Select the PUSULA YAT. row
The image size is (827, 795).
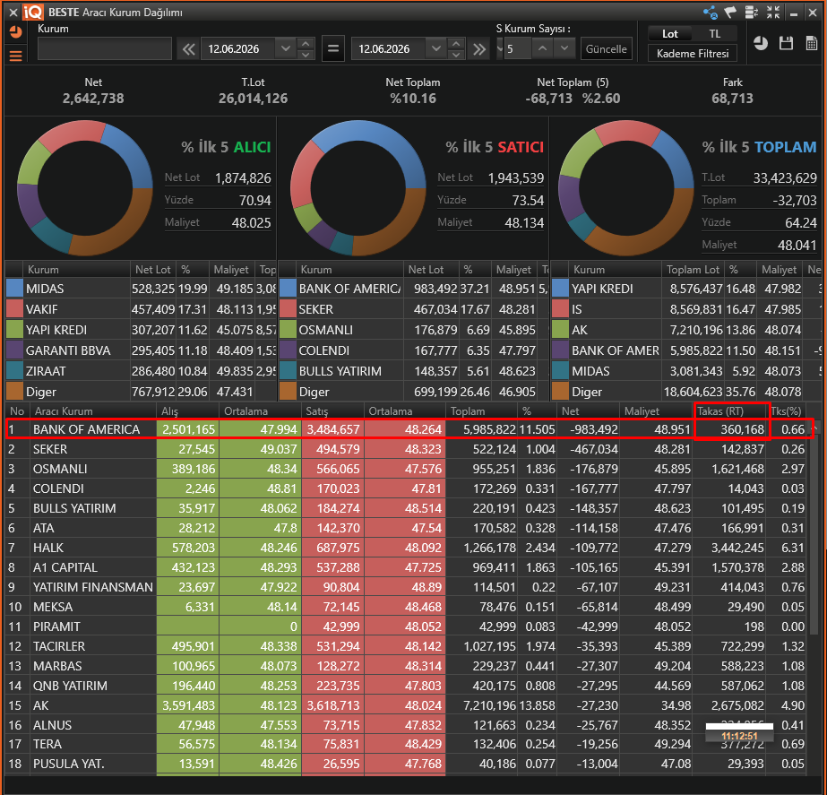(406, 764)
